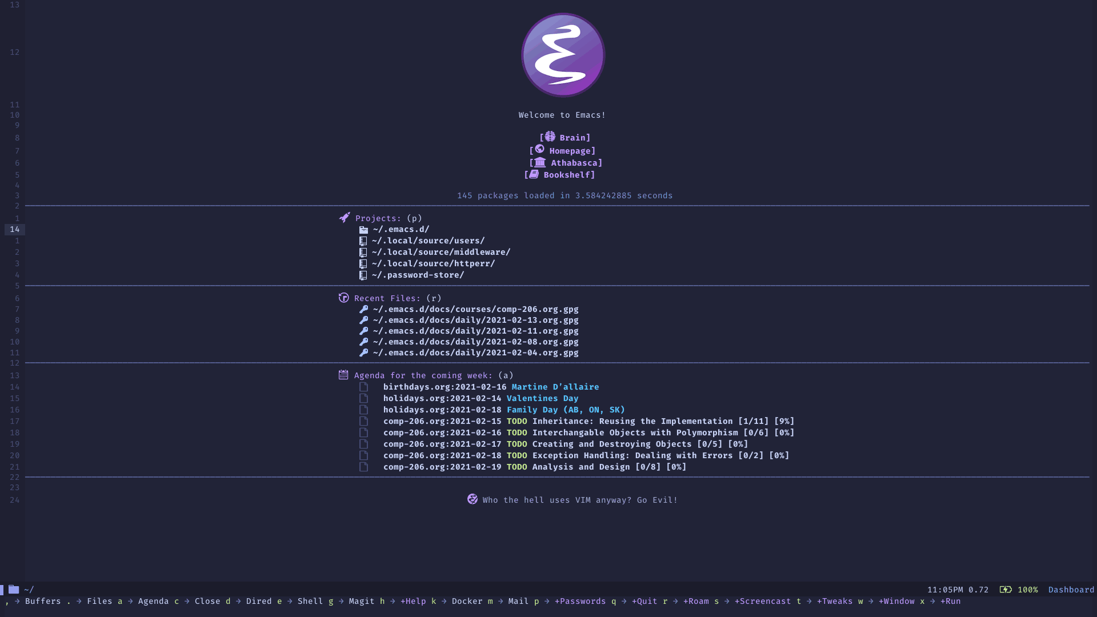Image resolution: width=1097 pixels, height=617 pixels.
Task: Click the Agenda calendar icon
Action: 343,374
